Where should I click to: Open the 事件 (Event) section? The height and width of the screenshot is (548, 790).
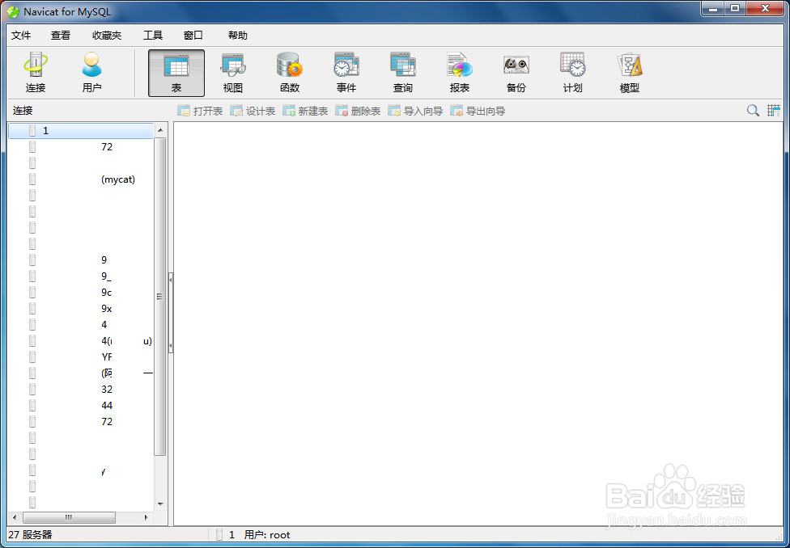346,73
